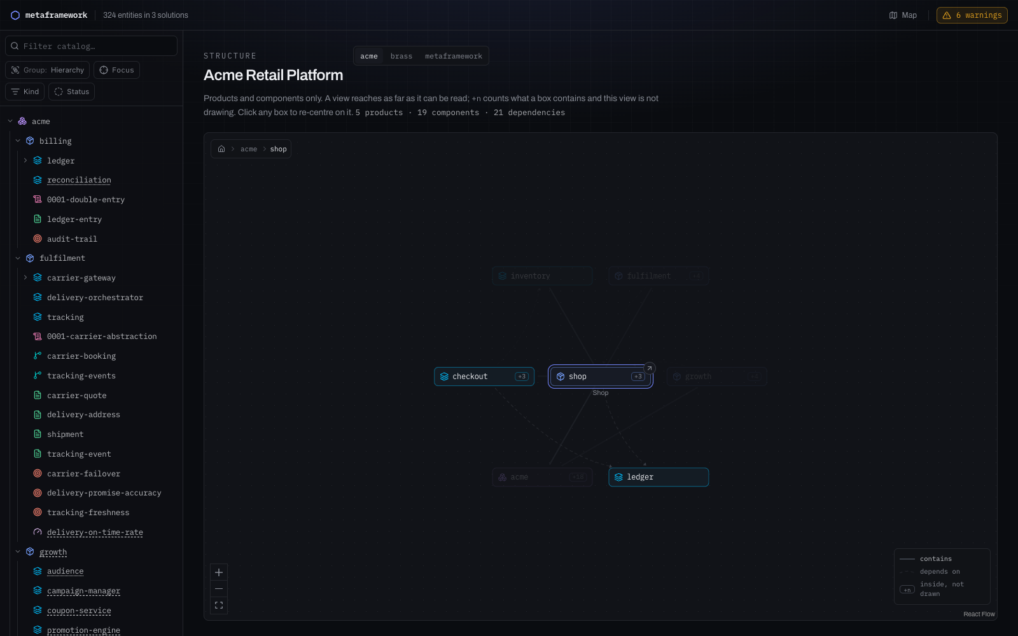Click the ledger-entry document icon
The height and width of the screenshot is (636, 1018).
pyautogui.click(x=38, y=219)
